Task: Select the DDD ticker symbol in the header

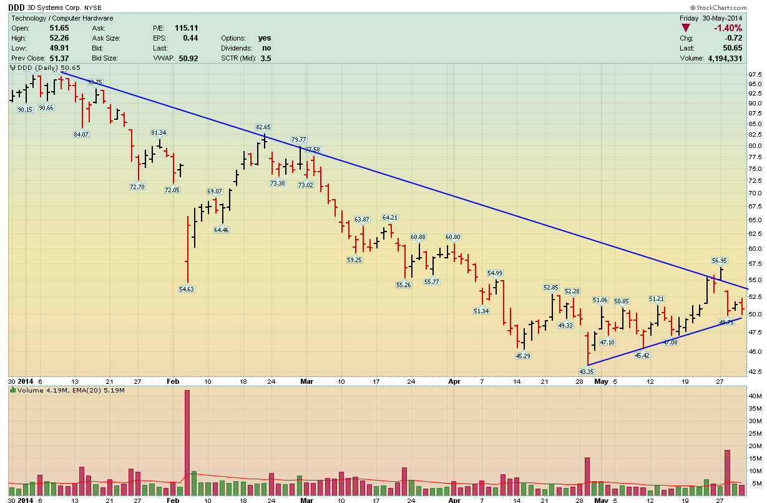Action: pos(17,8)
